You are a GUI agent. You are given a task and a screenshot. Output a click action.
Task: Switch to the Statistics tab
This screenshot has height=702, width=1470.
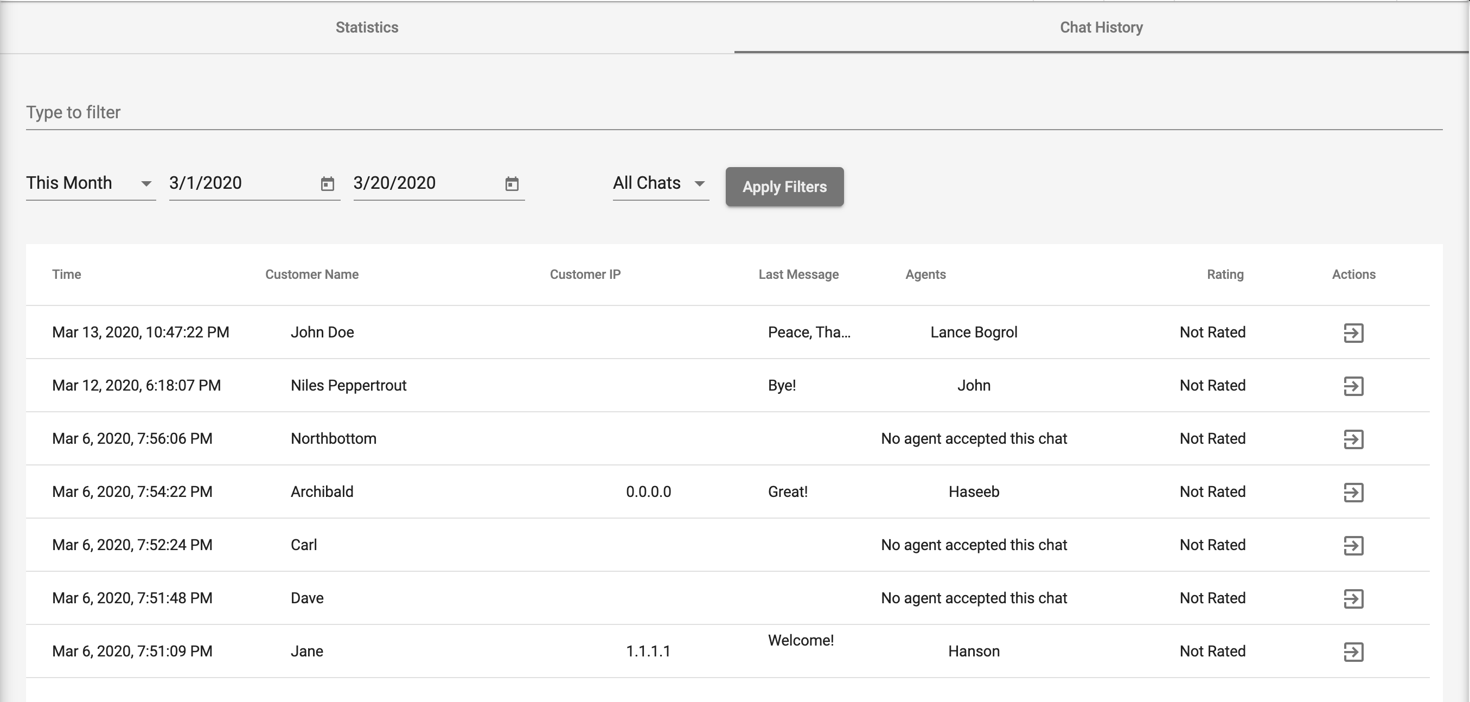coord(367,27)
